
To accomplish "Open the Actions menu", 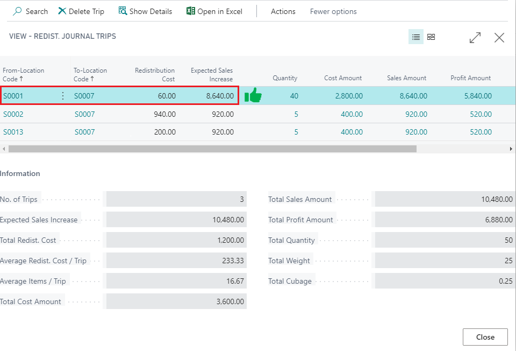I will [283, 11].
